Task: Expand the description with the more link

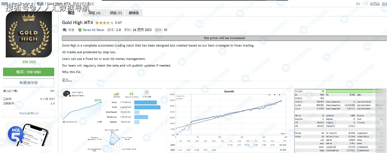Action: click(67, 80)
